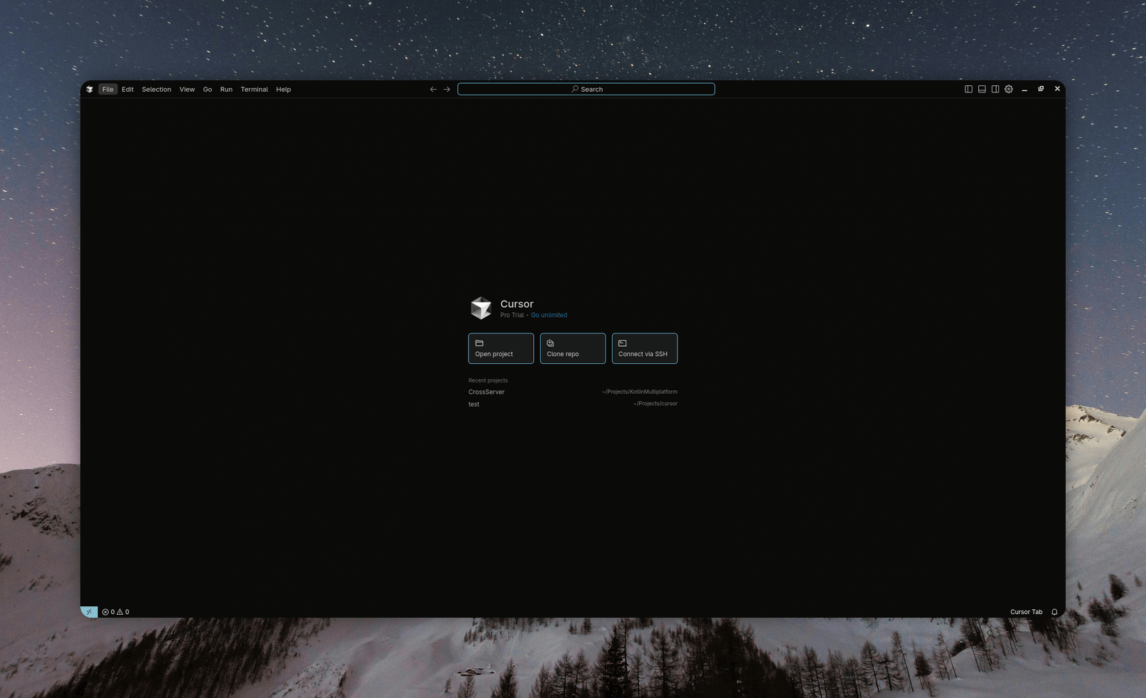Open recent project CrossServer
1146x698 pixels.
coord(486,392)
